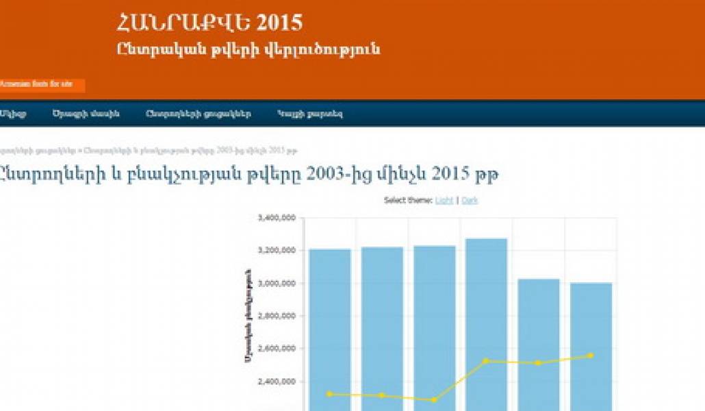This screenshot has height=411, width=705.
Task: Open the Ծրագրի մասին menu item
Action: click(x=86, y=114)
